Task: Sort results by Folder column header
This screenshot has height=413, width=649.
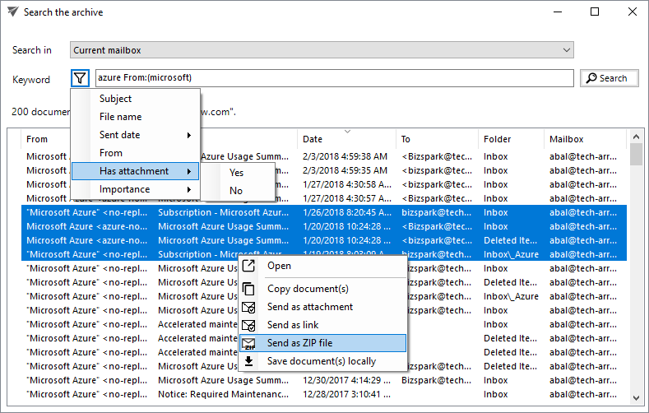Action: [x=498, y=139]
